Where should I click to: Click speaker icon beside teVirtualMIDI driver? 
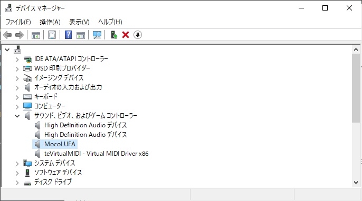click(37, 154)
